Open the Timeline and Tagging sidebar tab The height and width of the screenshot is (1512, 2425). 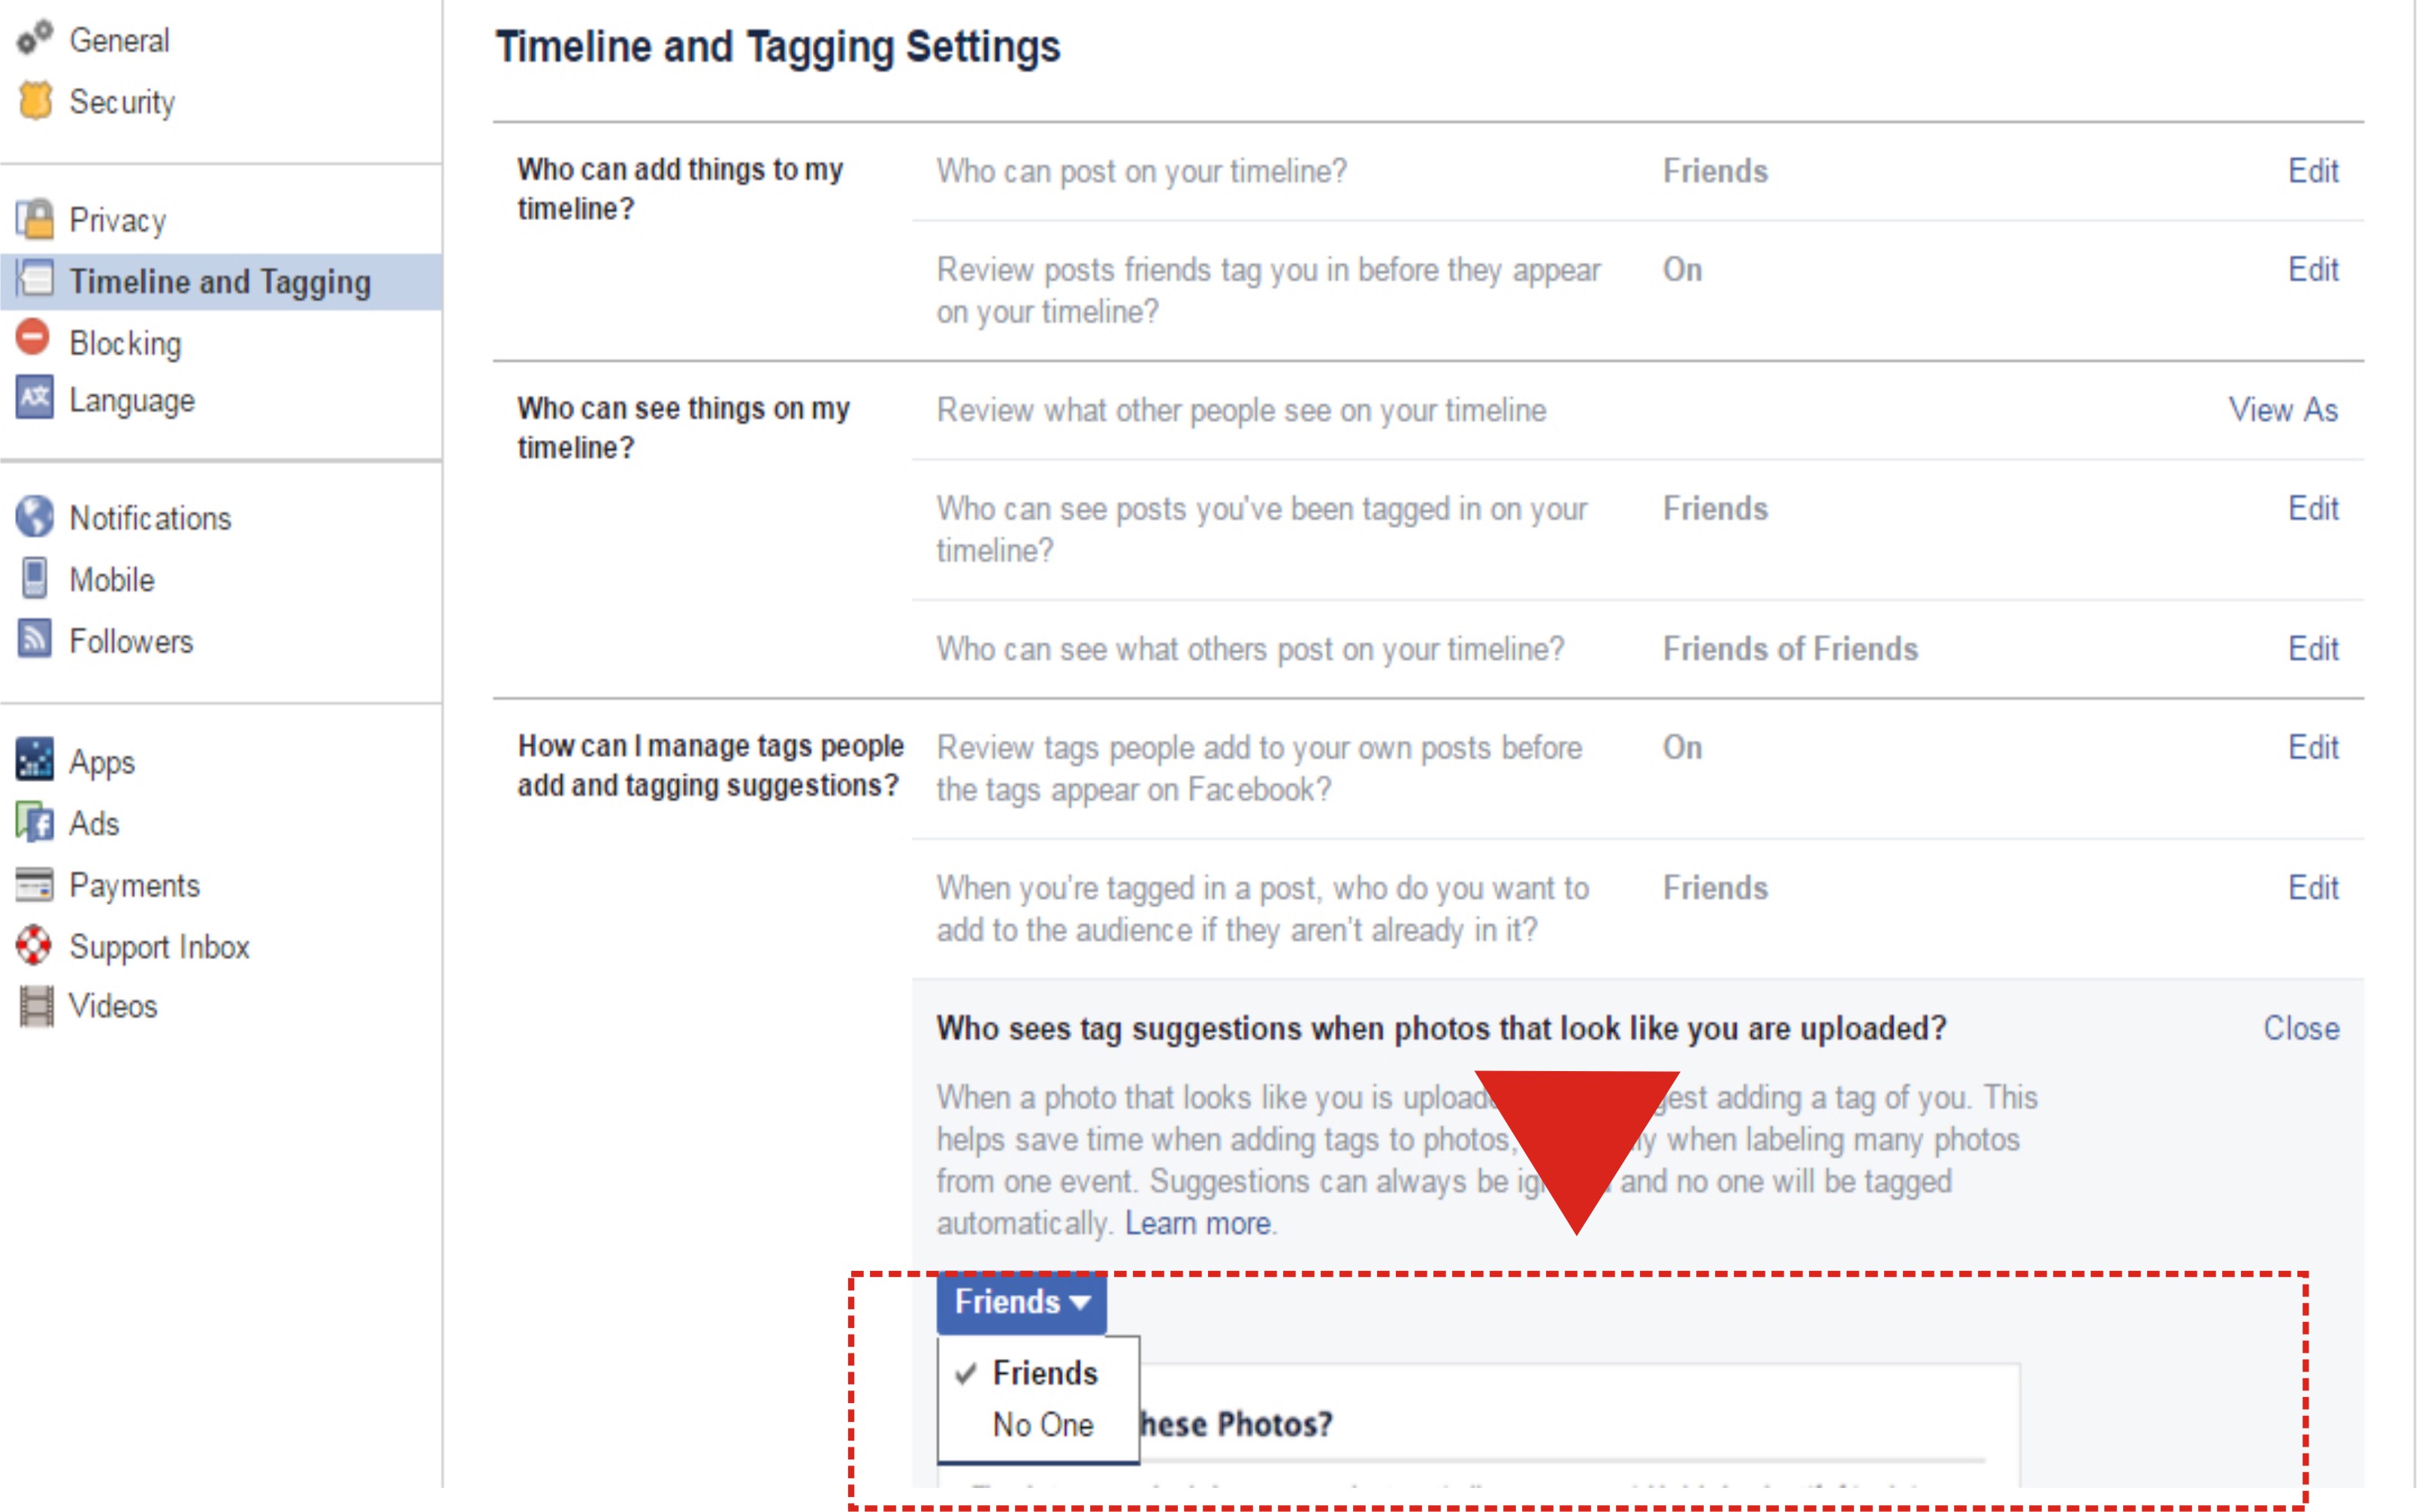coord(221,282)
